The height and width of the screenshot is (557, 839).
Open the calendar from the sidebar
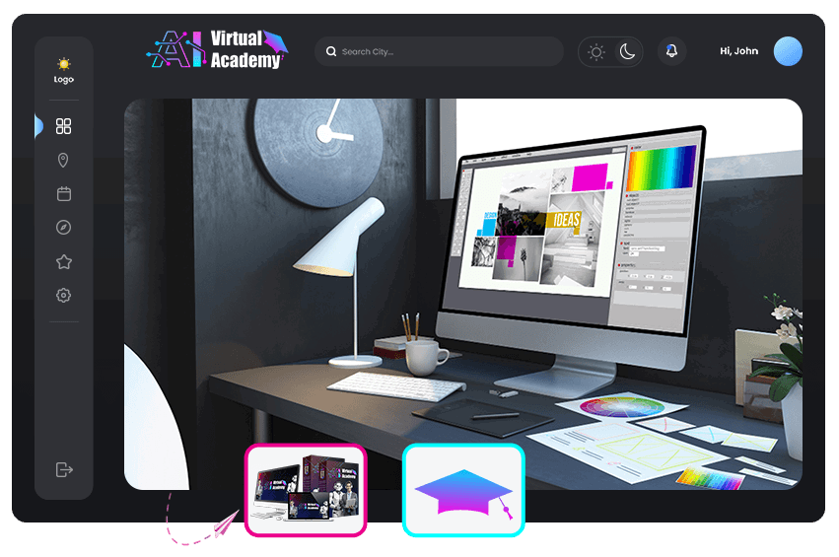pos(64,194)
